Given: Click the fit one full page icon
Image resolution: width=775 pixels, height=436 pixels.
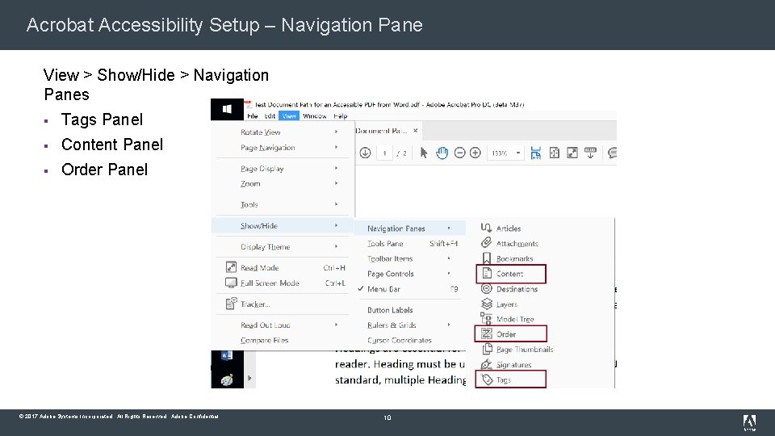Looking at the screenshot, I should (x=554, y=153).
